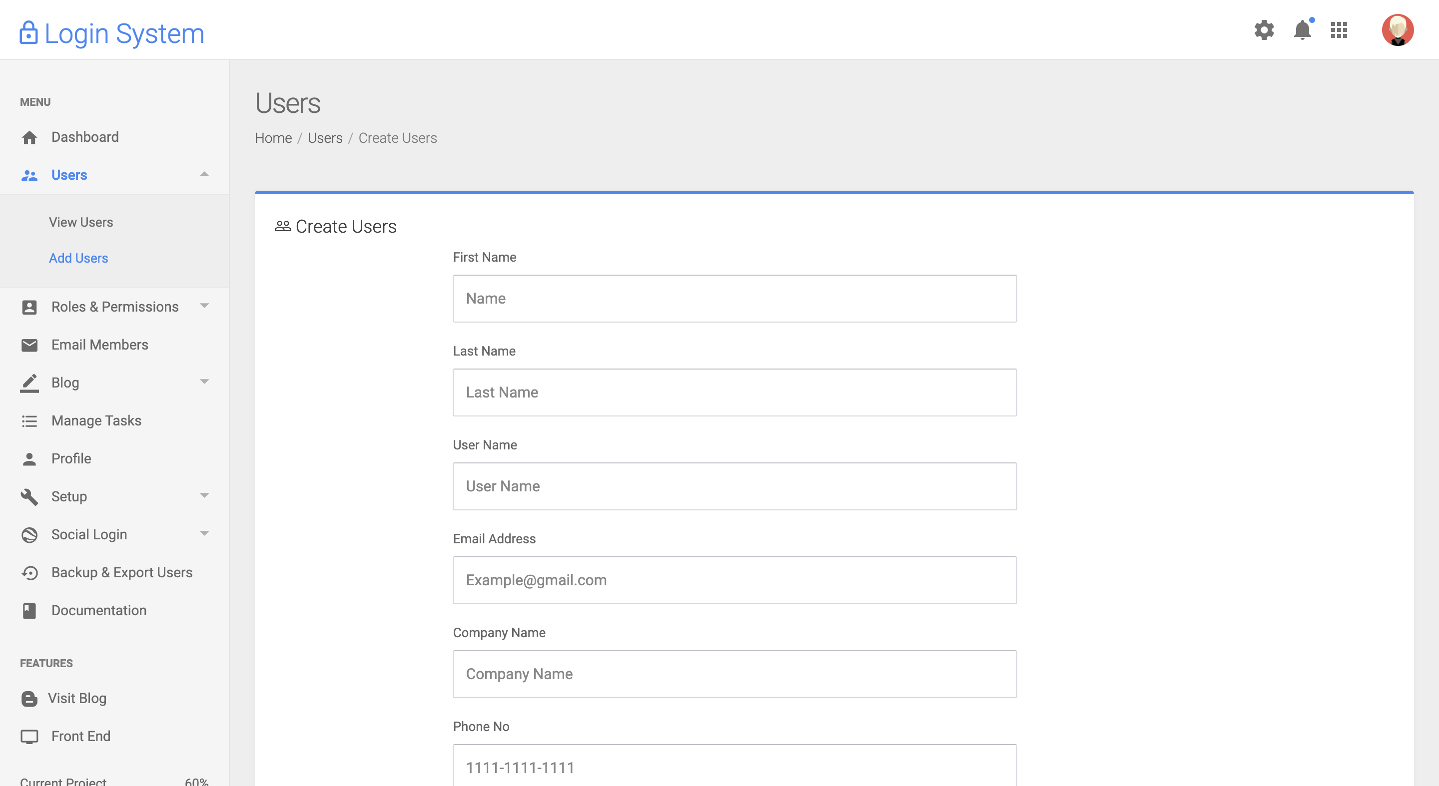
Task: Expand the Blog submenu arrow
Action: coord(204,382)
